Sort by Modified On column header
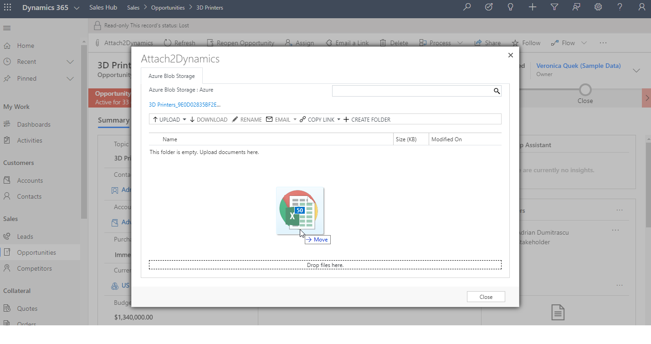This screenshot has width=651, height=344. (446, 139)
